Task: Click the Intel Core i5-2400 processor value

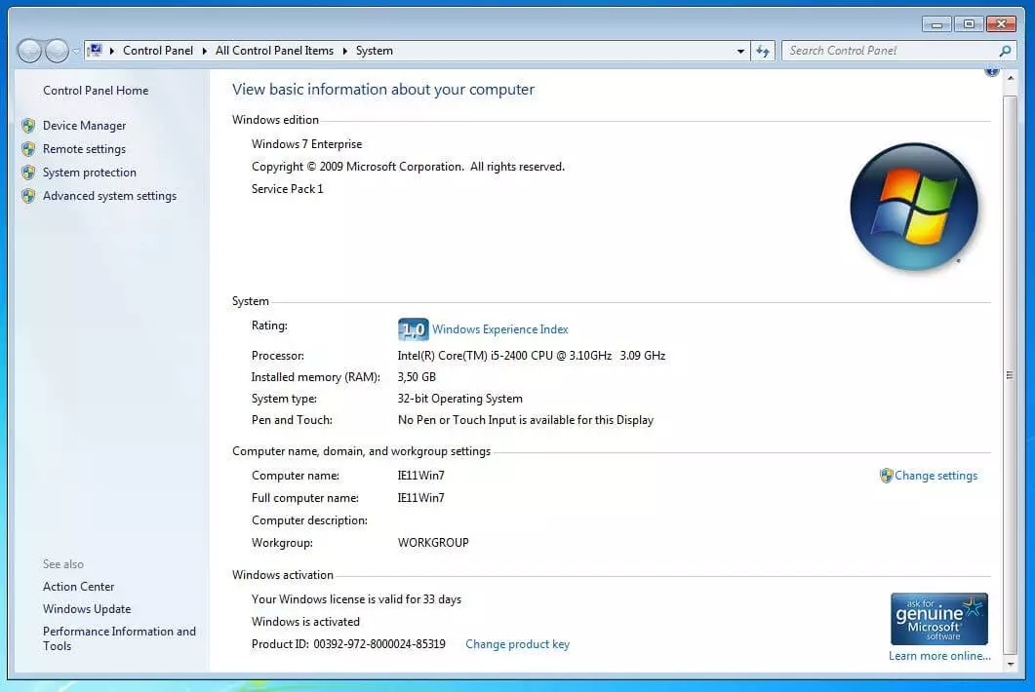Action: click(532, 356)
